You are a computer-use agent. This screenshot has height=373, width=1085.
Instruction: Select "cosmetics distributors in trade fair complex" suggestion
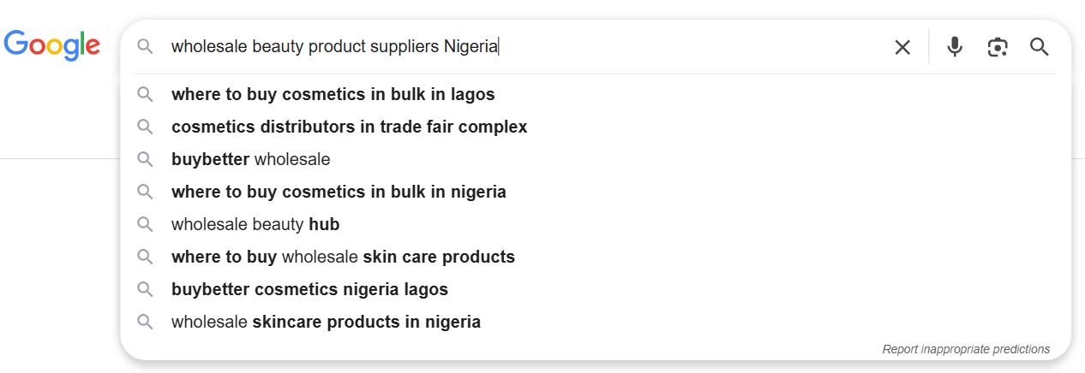tap(349, 127)
